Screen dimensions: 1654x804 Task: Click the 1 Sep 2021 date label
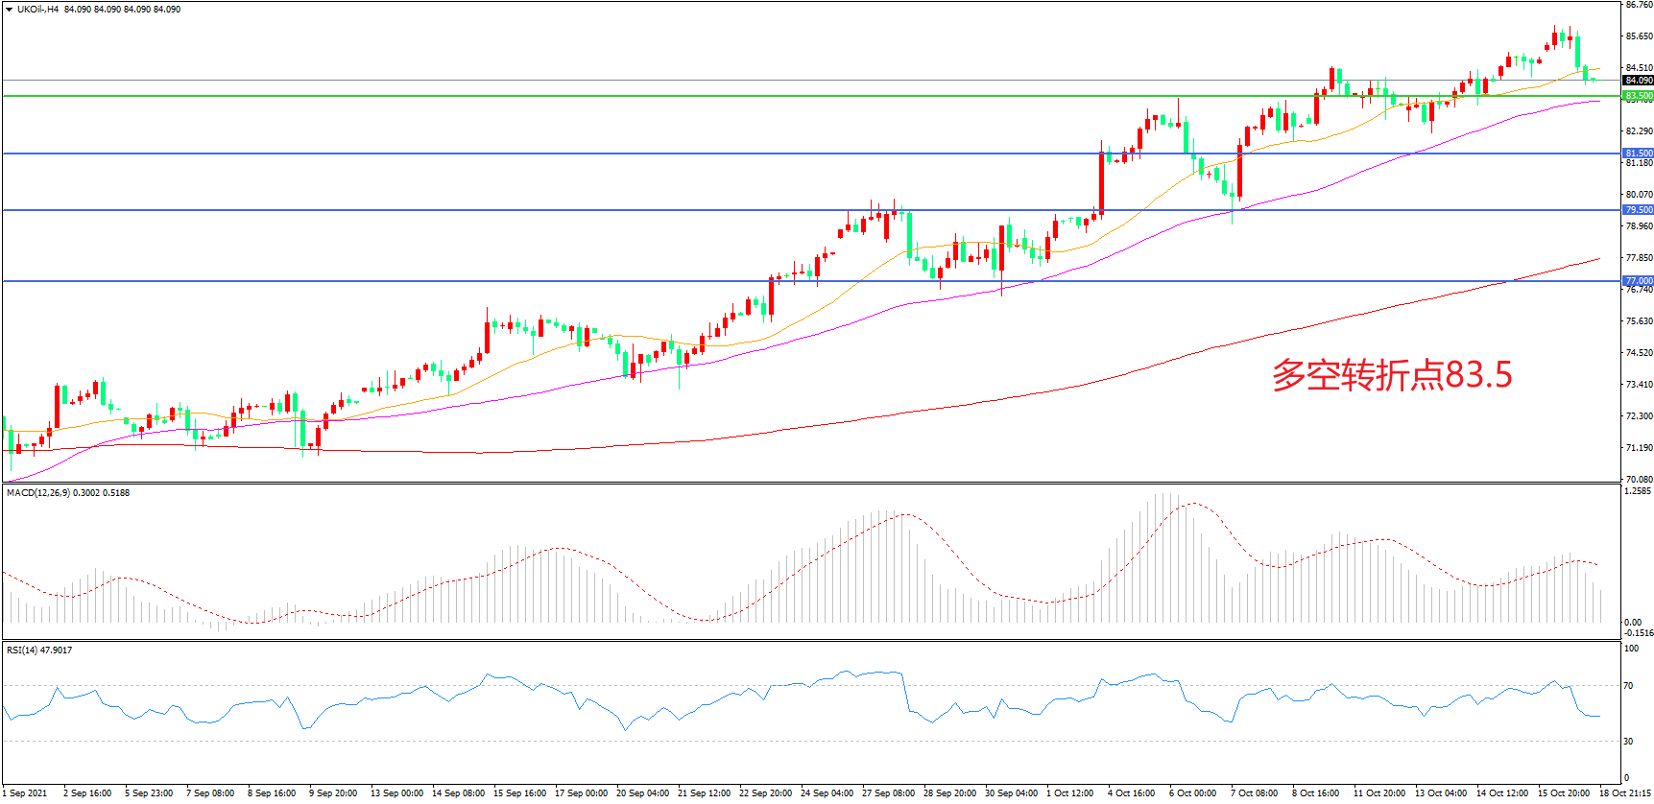(x=26, y=793)
